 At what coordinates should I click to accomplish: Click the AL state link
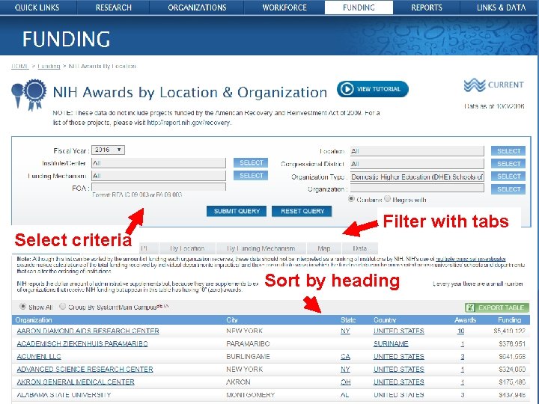coord(345,394)
